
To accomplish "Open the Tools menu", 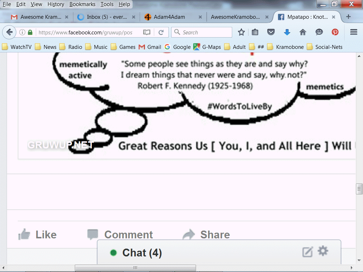I will (x=107, y=4).
